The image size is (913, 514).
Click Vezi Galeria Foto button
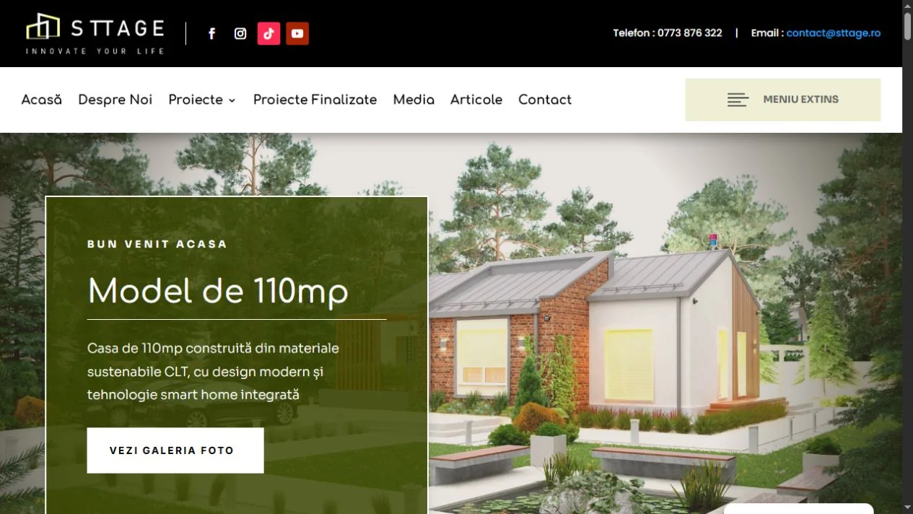point(175,450)
